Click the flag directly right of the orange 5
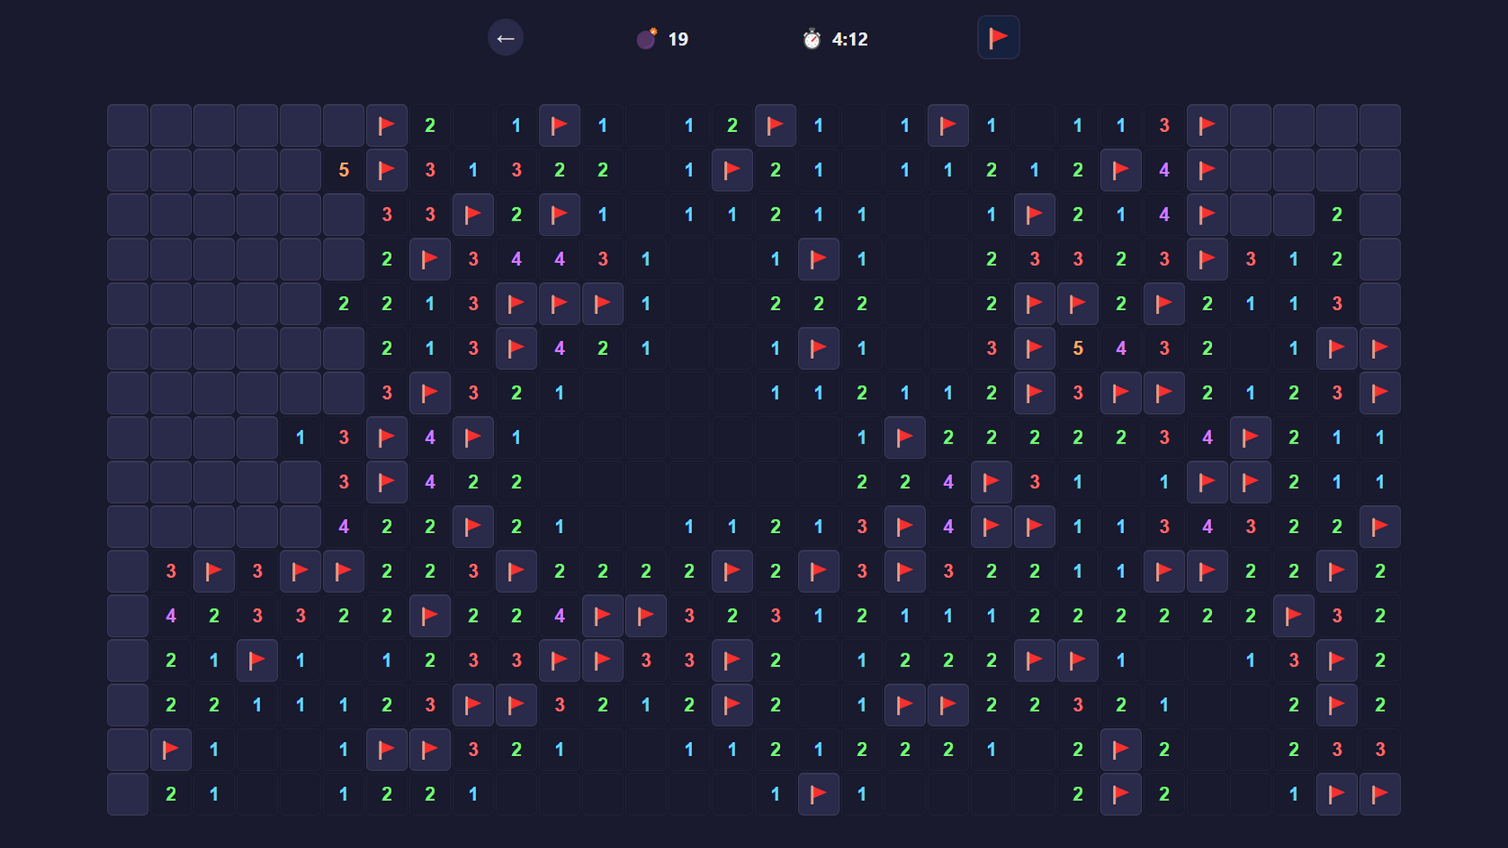The height and width of the screenshot is (848, 1508). 386,170
